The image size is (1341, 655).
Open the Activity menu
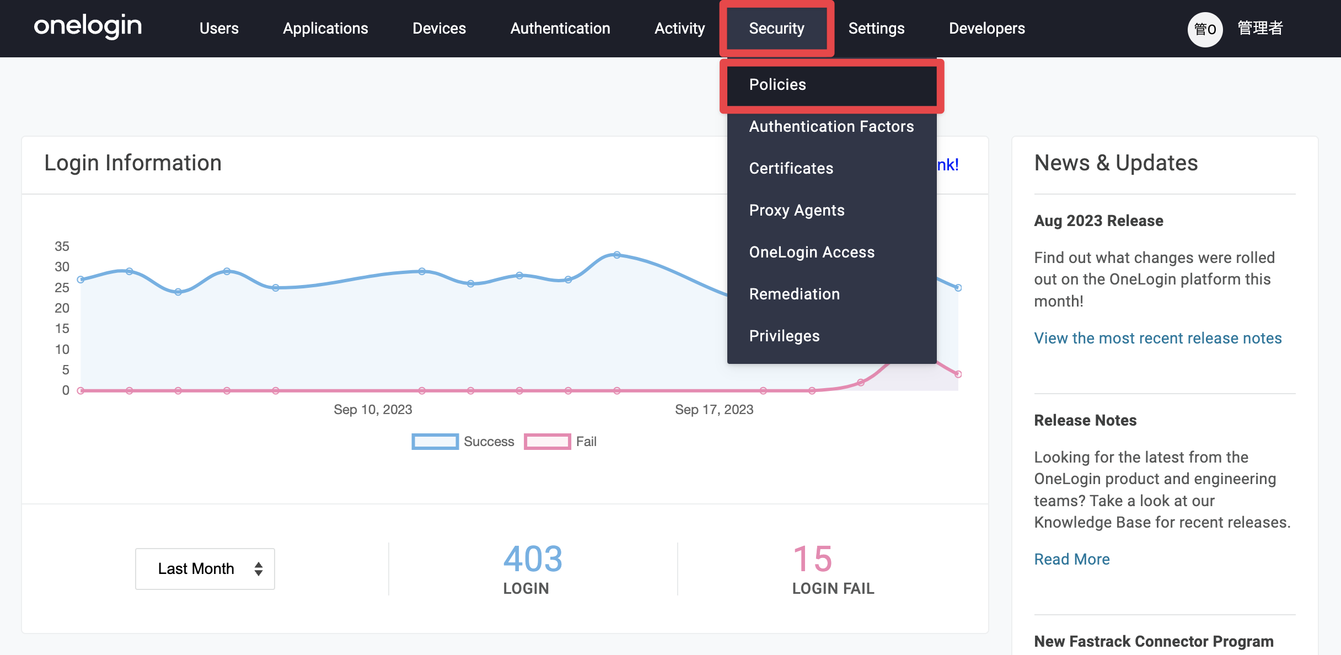click(679, 28)
